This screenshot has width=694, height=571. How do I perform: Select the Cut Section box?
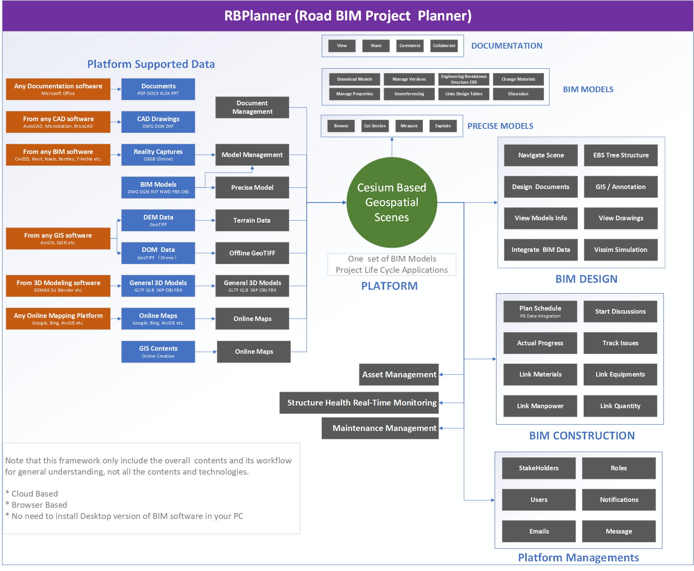[x=375, y=126]
